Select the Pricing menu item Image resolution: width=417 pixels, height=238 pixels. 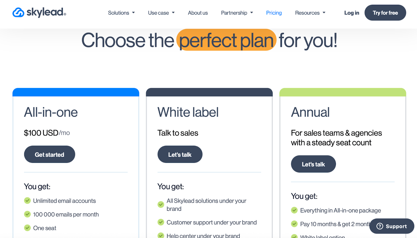(274, 13)
